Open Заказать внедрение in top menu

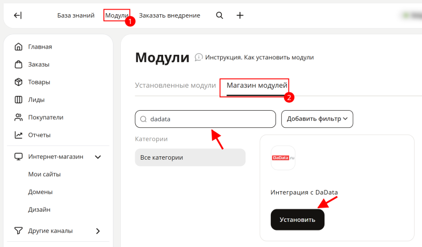point(169,15)
